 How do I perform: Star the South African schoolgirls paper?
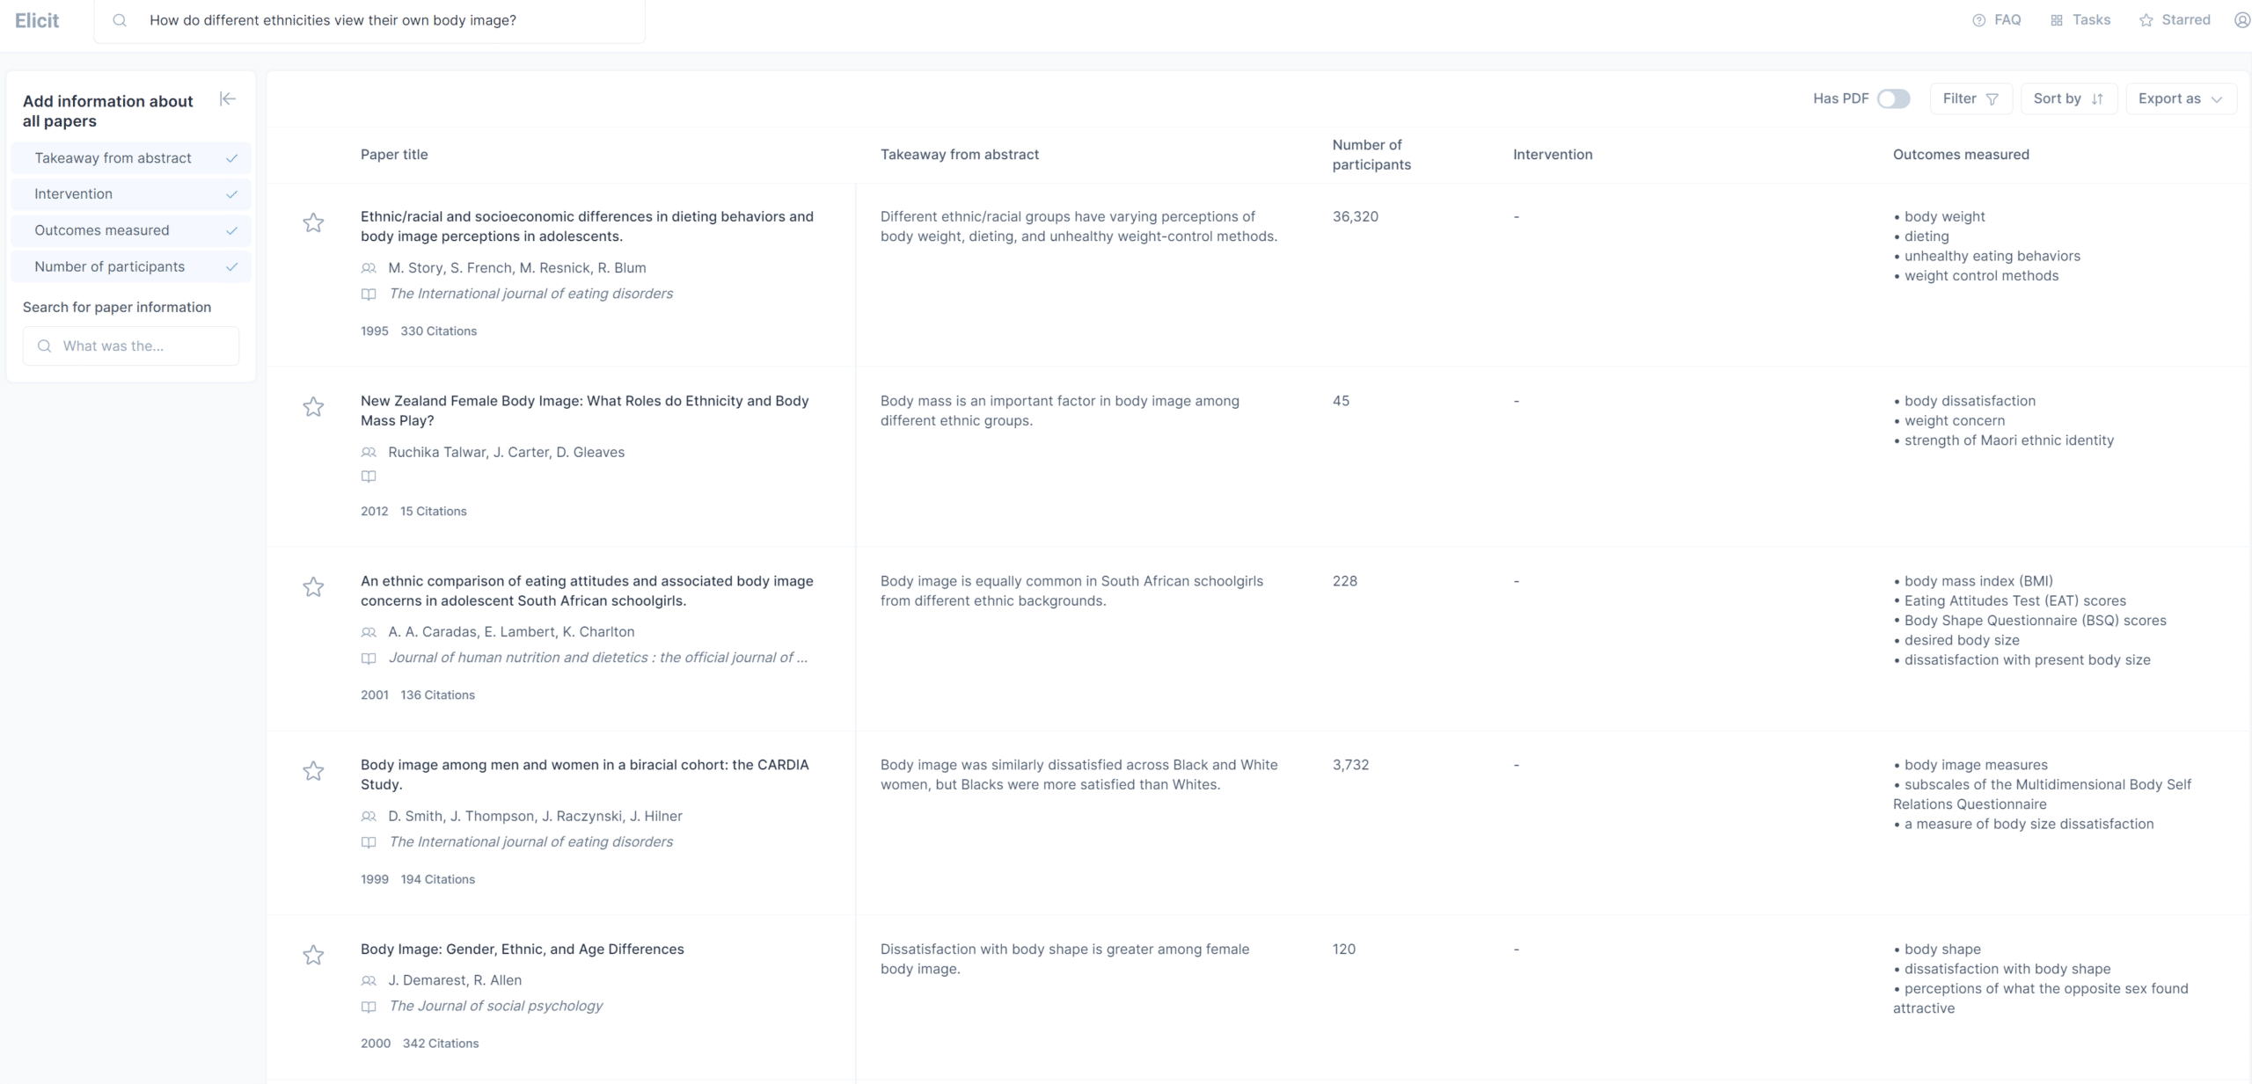313,587
